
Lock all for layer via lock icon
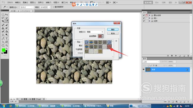pyautogui.click(x=156, y=65)
